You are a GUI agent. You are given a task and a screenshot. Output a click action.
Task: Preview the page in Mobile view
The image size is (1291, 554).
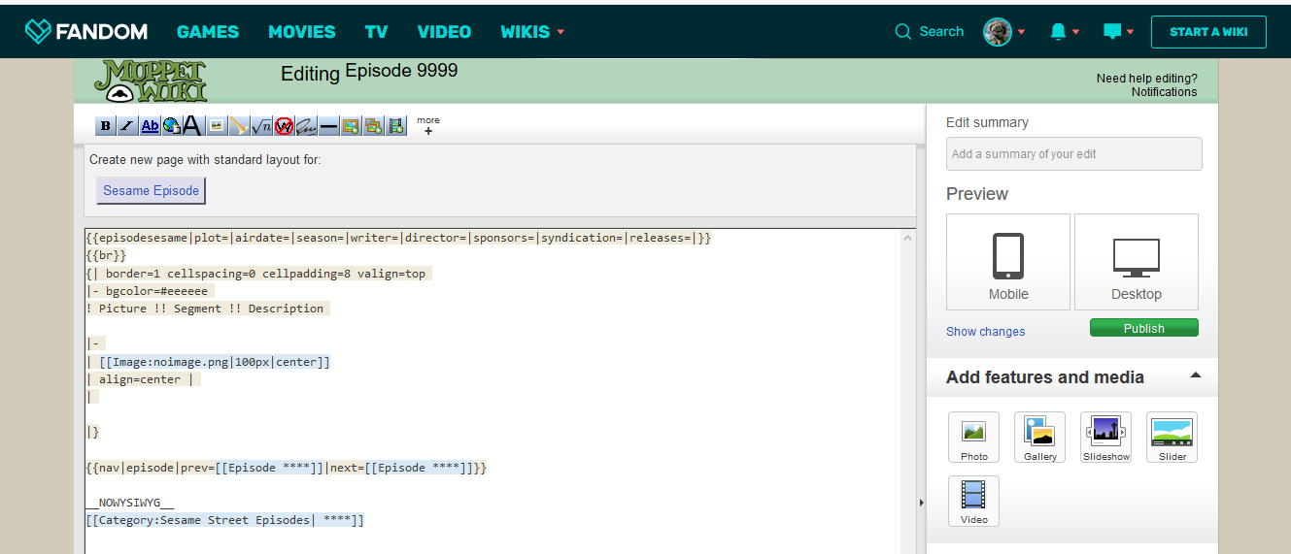coord(1008,262)
